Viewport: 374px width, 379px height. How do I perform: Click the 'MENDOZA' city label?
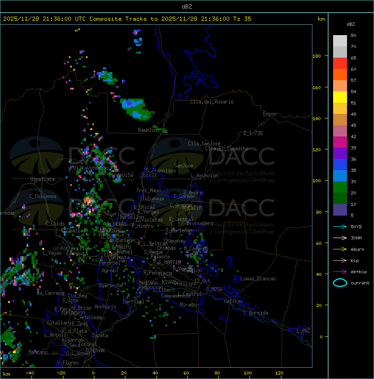109,230
